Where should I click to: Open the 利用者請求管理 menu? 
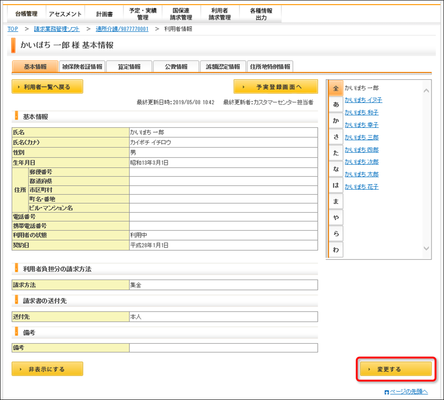220,14
